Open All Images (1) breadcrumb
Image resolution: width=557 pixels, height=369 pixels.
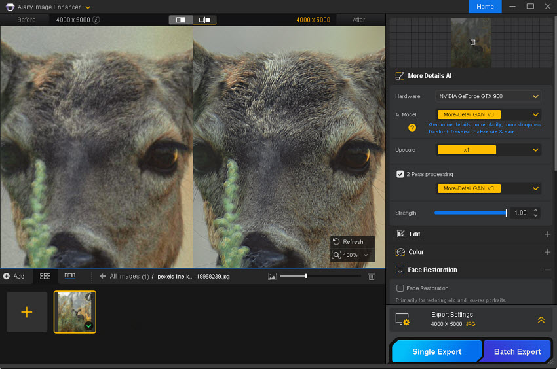[129, 276]
